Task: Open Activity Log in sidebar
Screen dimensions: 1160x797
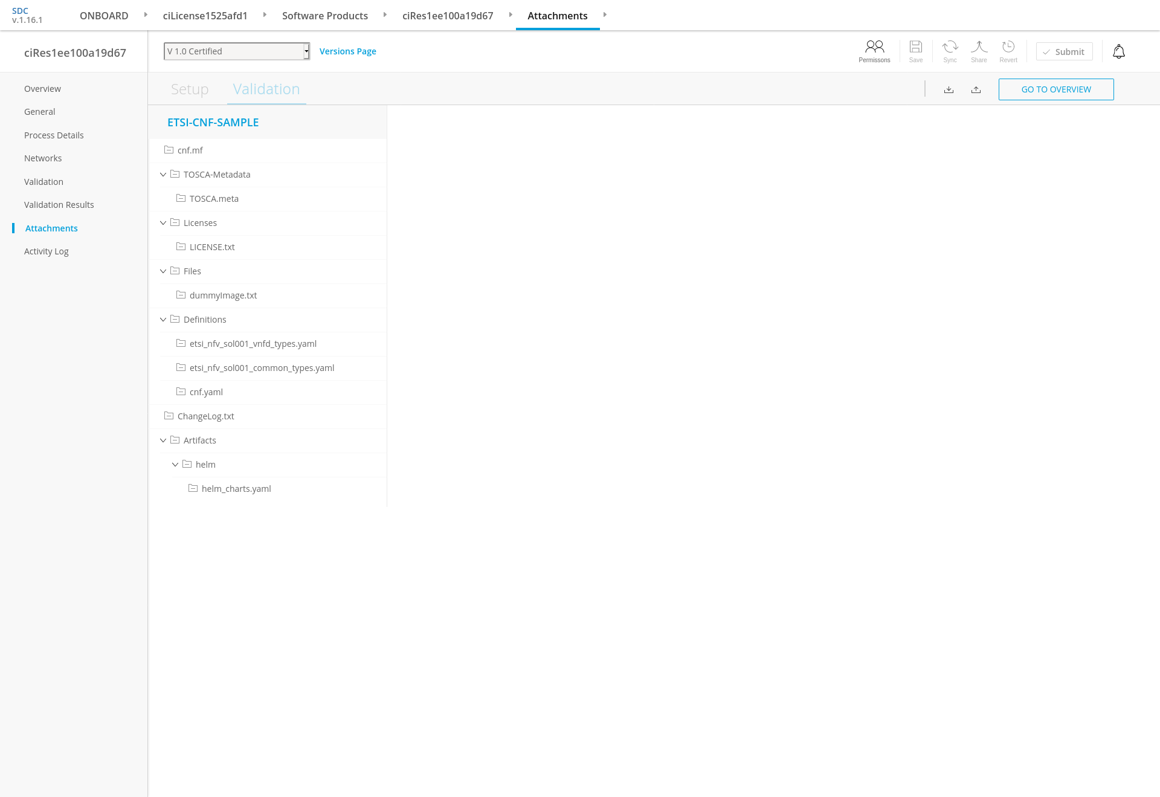Action: [47, 251]
